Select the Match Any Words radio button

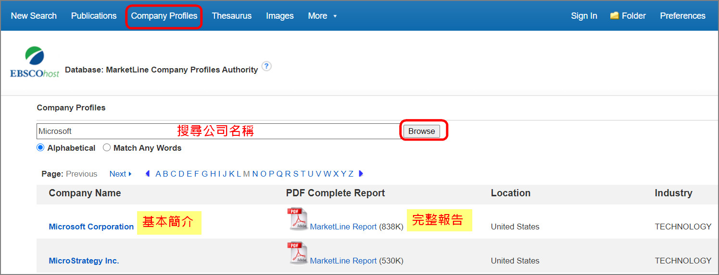point(107,148)
